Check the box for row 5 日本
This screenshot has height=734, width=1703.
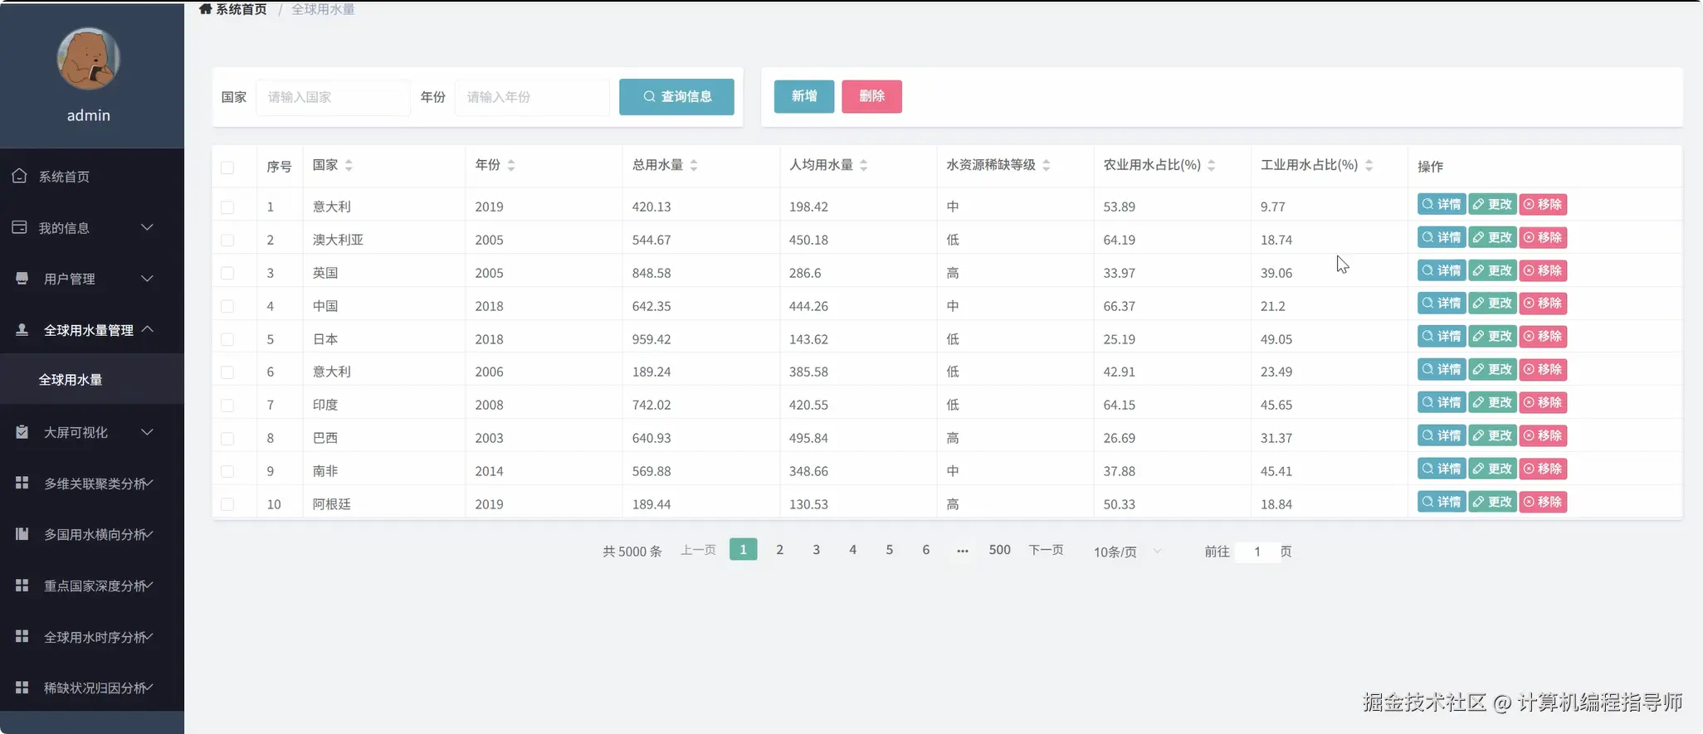click(227, 340)
